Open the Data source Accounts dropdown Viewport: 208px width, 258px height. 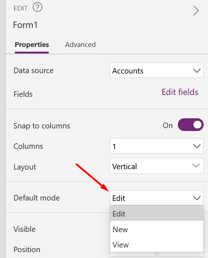[x=156, y=70]
